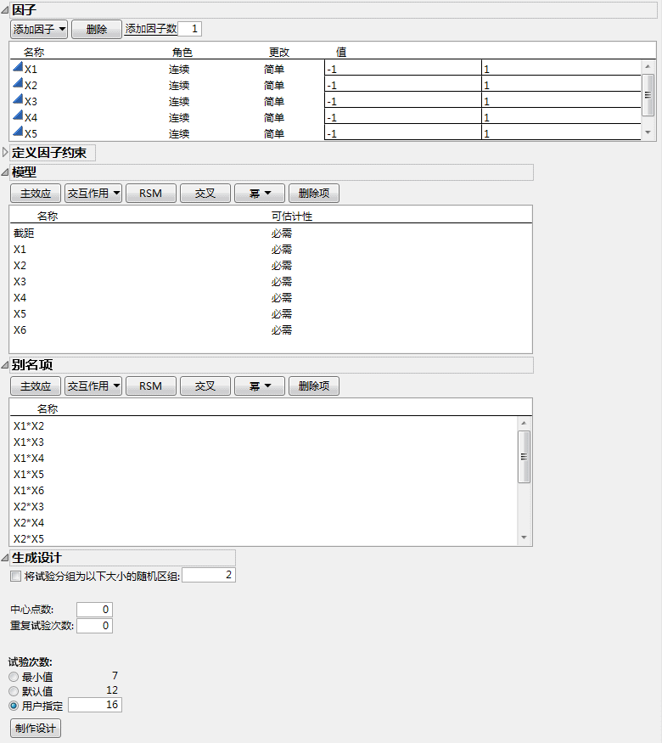Click the factor list scrollbar thumb
Image resolution: width=662 pixels, height=743 pixels.
(648, 95)
